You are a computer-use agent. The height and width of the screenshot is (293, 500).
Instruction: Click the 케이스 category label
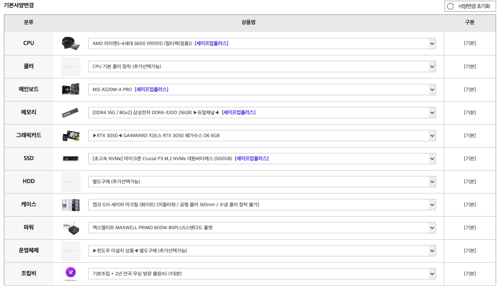[29, 204]
